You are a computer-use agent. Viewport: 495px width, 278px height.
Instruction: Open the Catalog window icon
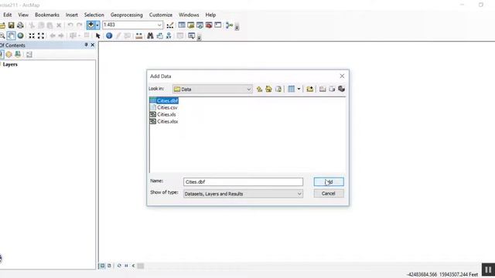(x=191, y=25)
